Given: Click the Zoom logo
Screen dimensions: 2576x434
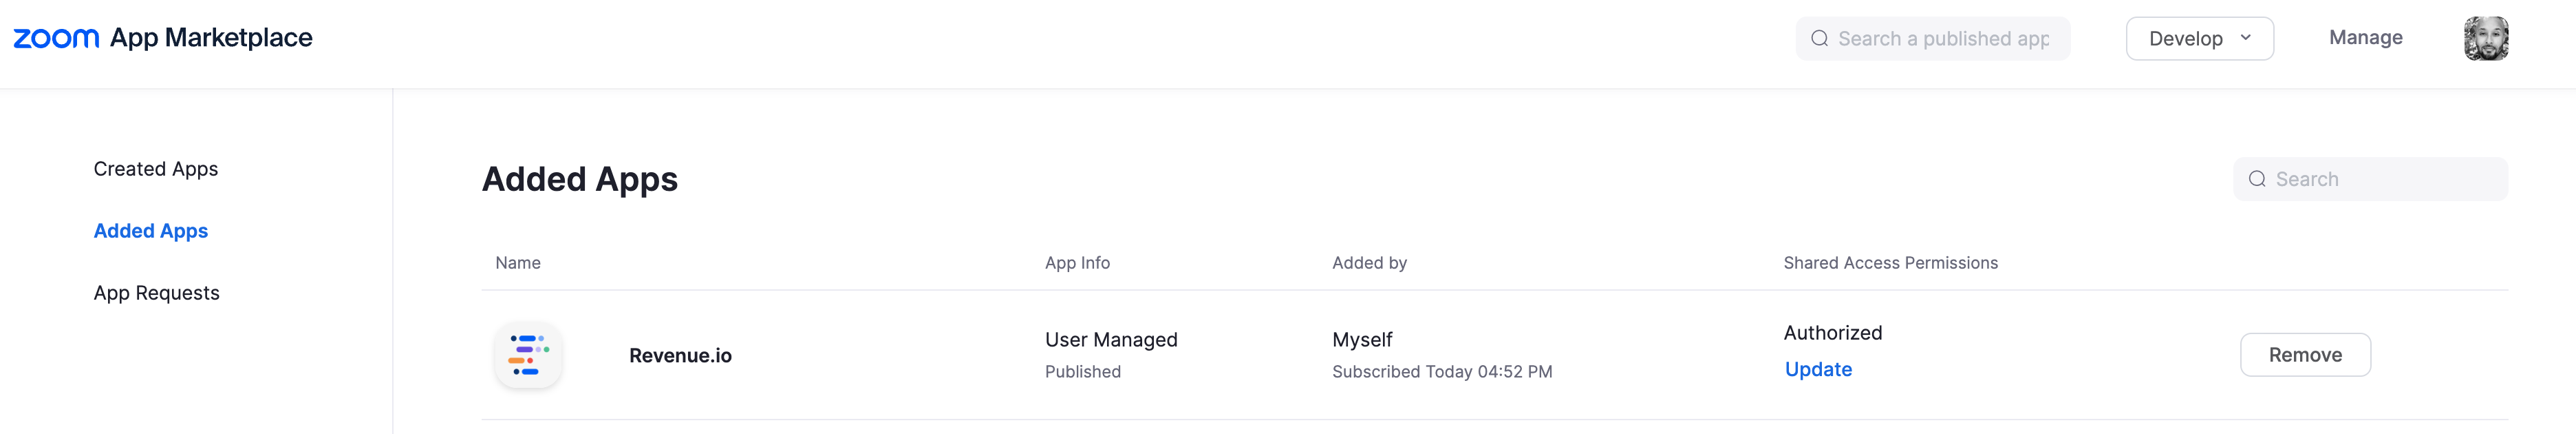Looking at the screenshot, I should click(56, 38).
